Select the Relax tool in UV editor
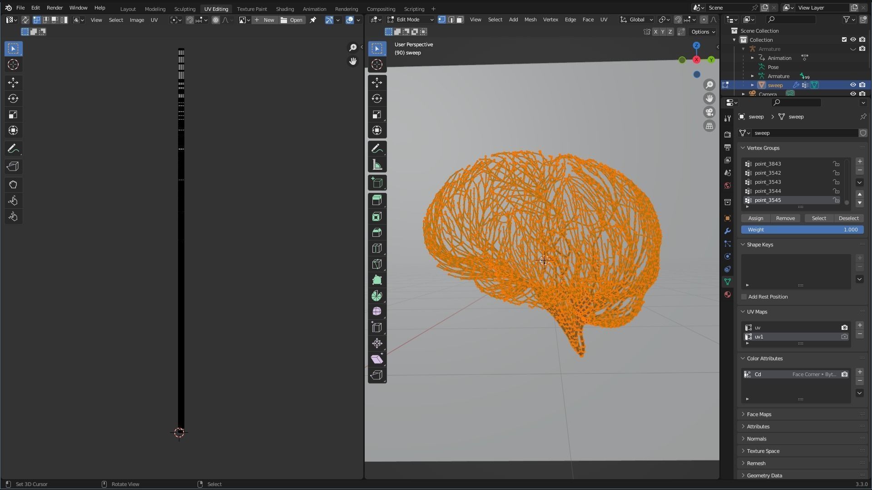872x490 pixels. pyautogui.click(x=13, y=201)
